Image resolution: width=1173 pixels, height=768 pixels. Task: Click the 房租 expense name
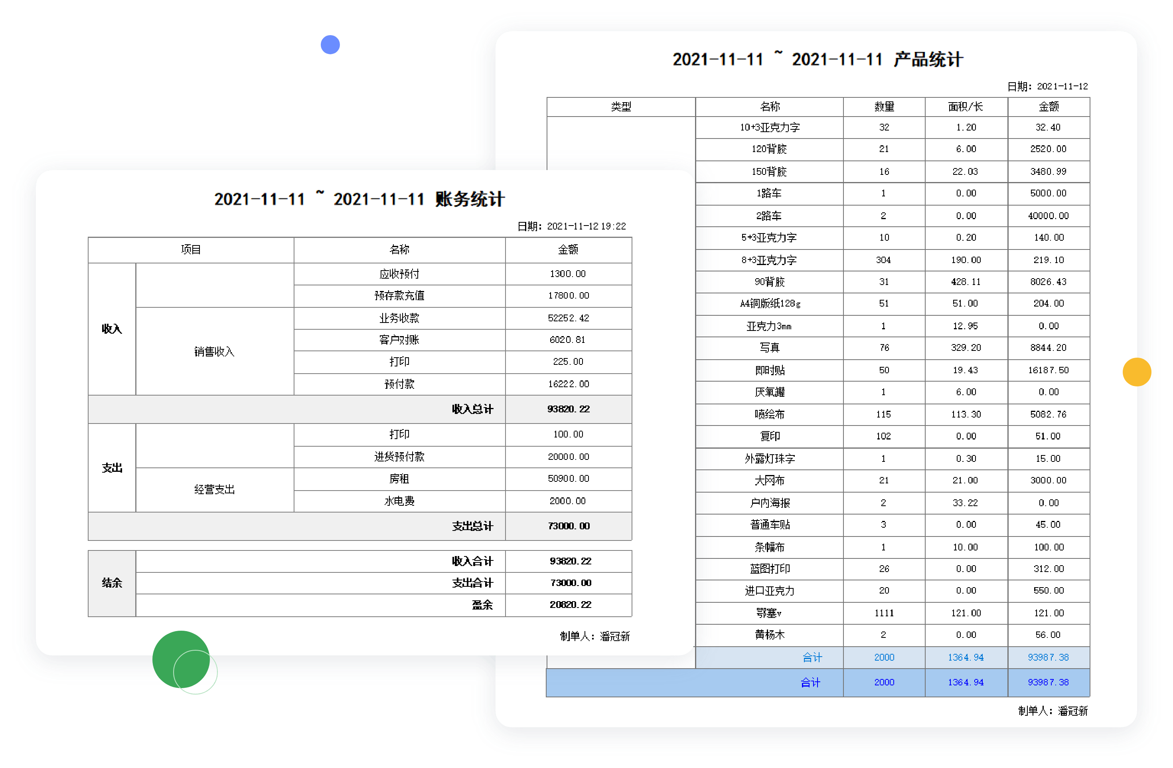pyautogui.click(x=399, y=479)
